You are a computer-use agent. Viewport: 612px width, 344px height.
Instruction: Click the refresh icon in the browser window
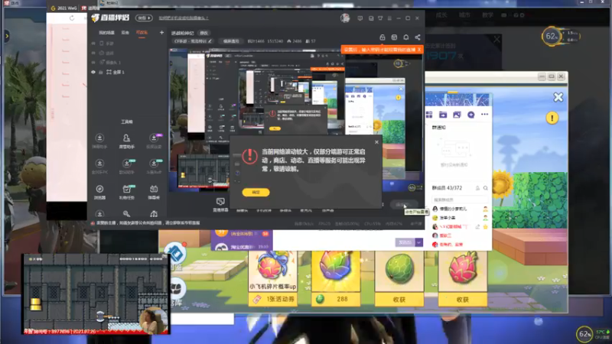tap(72, 18)
